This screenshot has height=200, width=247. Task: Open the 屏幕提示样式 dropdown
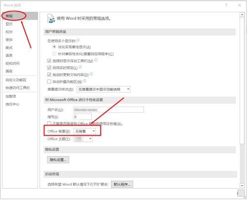pyautogui.click(x=103, y=89)
